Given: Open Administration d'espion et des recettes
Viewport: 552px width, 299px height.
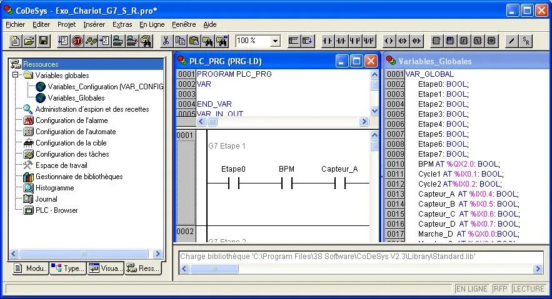Looking at the screenshot, I should pos(86,109).
